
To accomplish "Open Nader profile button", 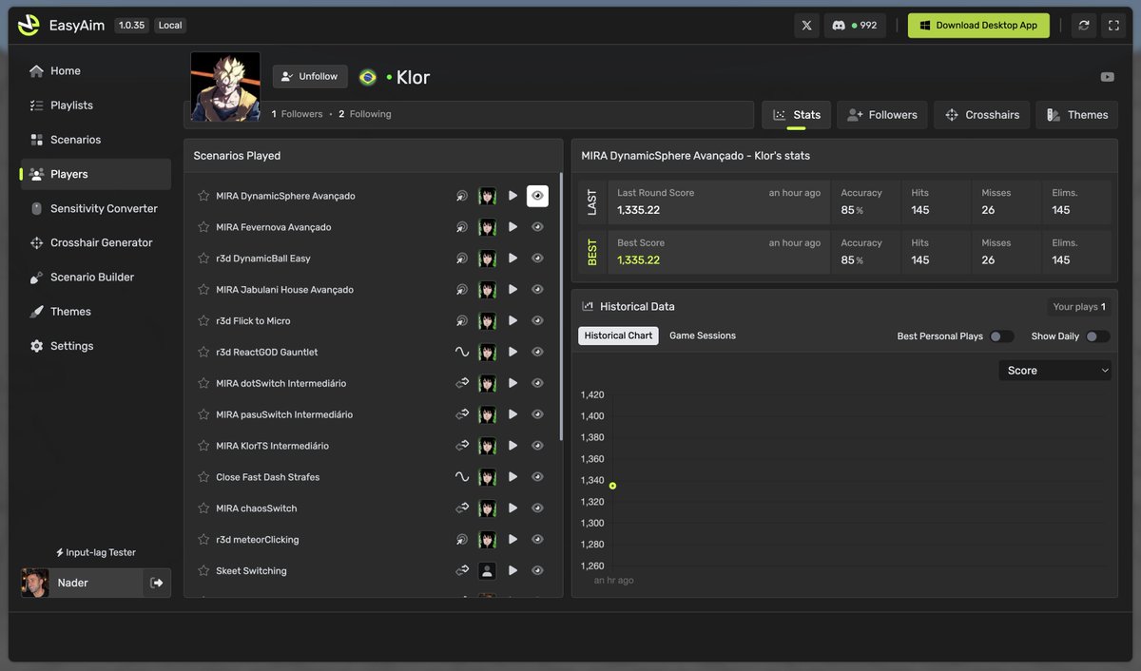I will (82, 583).
